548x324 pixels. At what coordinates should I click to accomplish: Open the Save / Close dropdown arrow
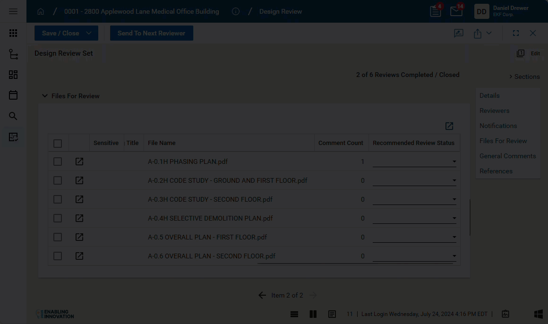(89, 33)
